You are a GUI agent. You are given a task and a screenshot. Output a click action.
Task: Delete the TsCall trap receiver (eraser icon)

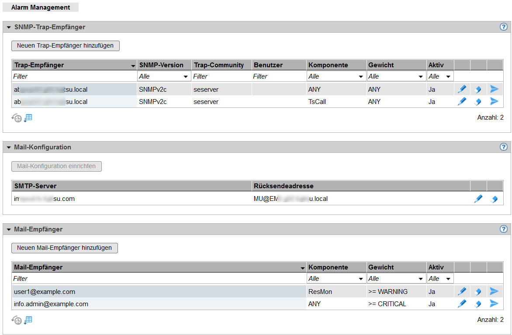point(478,102)
